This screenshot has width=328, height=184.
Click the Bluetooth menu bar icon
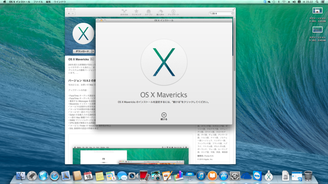coord(279,2)
